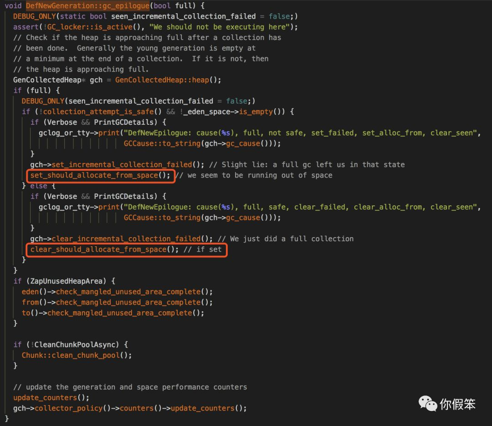This screenshot has height=426, width=492.
Task: Click the from()->check_mangled_unused_area_complete() line
Action: 117,303
